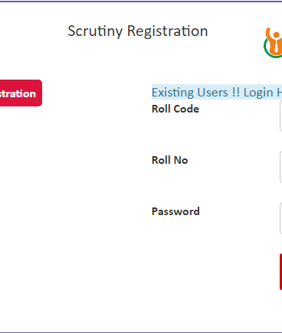Click the Roll Code label

175,109
